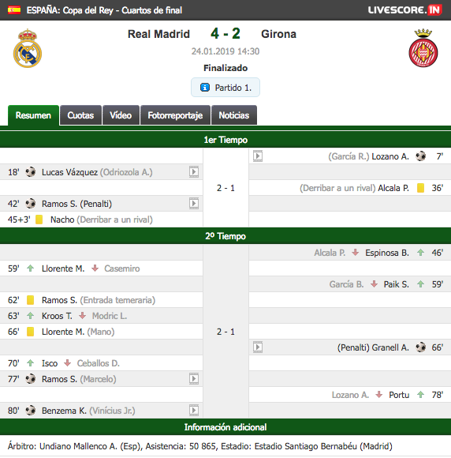Viewport: 451px width, 458px height.
Task: Click the Real Madrid crest
Action: click(28, 48)
